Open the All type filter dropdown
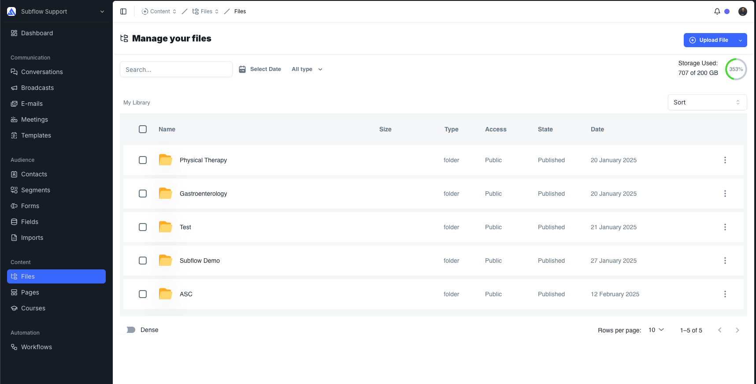 click(307, 69)
